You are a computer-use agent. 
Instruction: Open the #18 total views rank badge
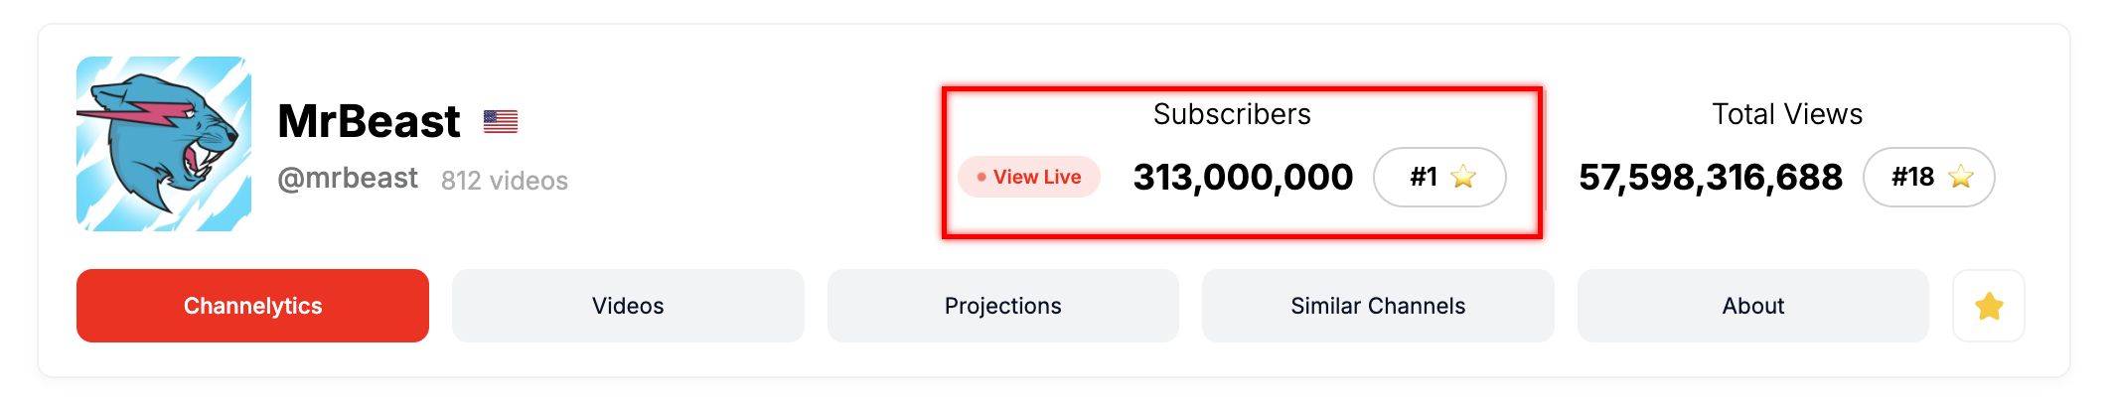[1929, 177]
